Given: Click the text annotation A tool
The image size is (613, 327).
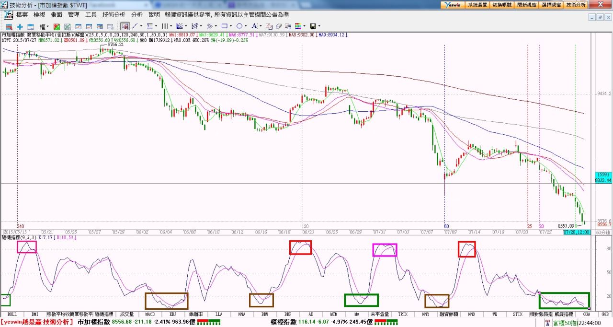Looking at the screenshot, I should pyautogui.click(x=254, y=26).
